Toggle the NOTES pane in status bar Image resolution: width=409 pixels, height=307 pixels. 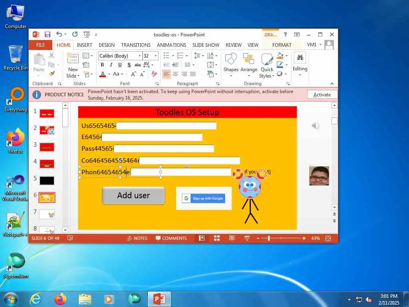click(x=137, y=238)
